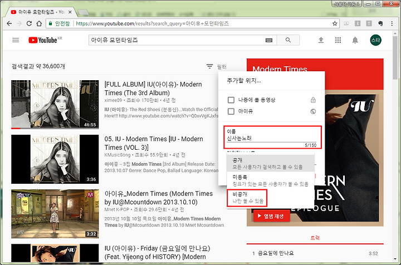Open the on-screen keyboard in search box
401x265 pixels.
(x=269, y=40)
